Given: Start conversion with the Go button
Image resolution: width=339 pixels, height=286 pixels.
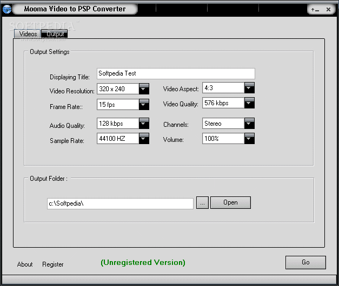Looking at the screenshot, I should click(x=305, y=262).
